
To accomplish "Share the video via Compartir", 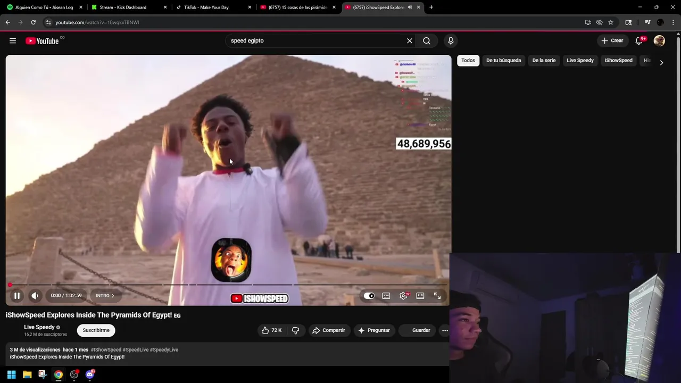I will tap(329, 330).
